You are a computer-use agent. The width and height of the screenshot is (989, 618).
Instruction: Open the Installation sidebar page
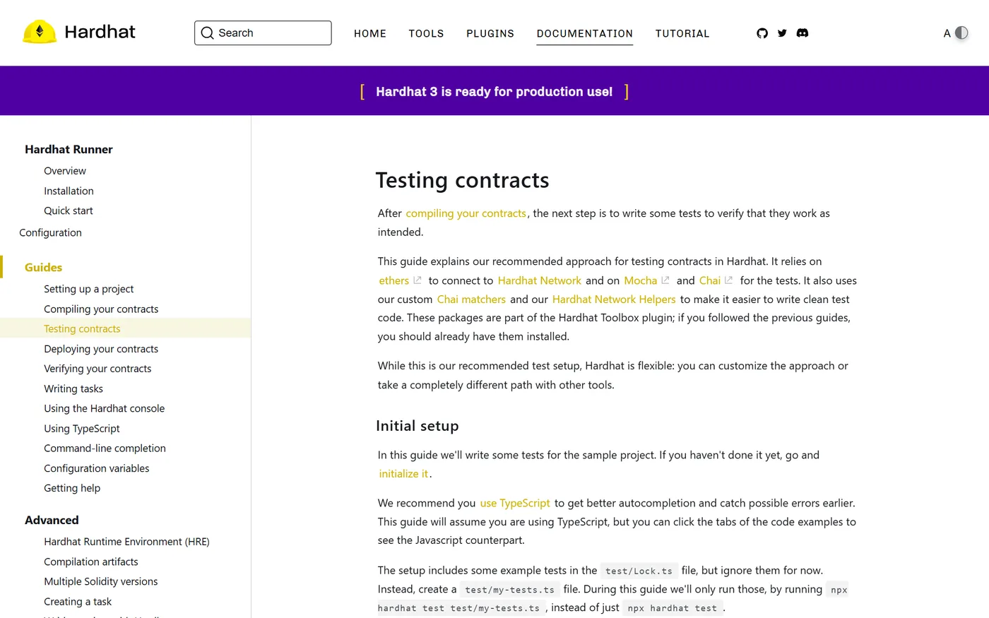click(69, 191)
